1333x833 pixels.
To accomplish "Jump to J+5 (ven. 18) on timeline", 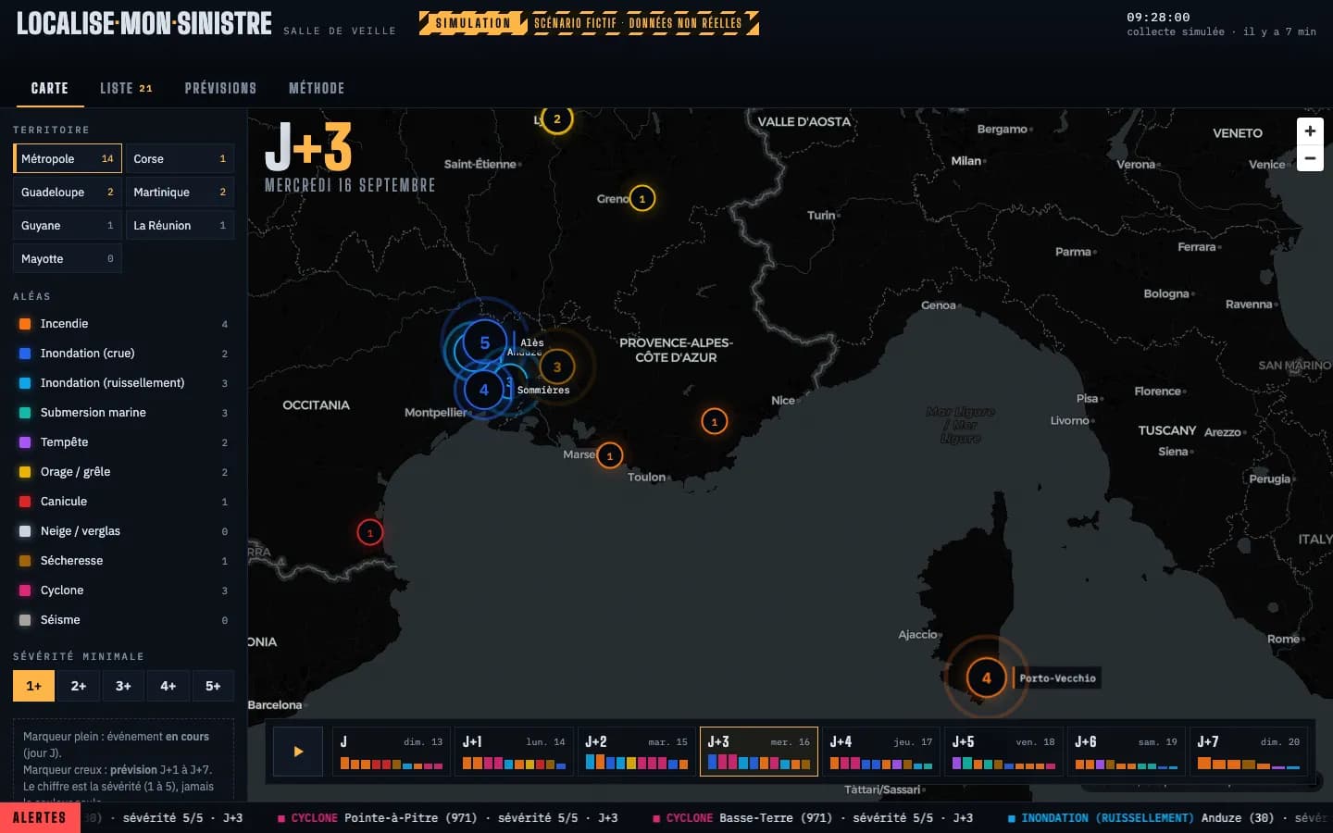I will [1003, 752].
